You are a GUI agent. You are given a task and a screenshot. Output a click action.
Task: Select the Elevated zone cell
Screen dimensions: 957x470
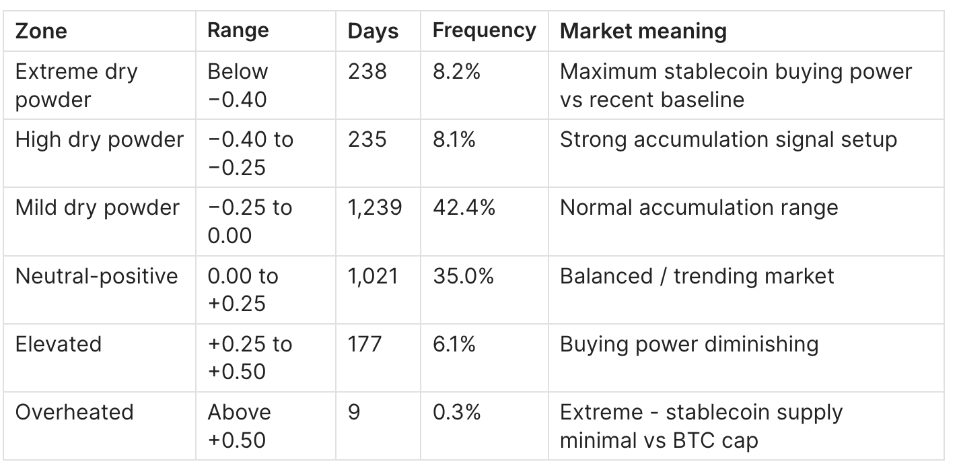[x=58, y=344]
